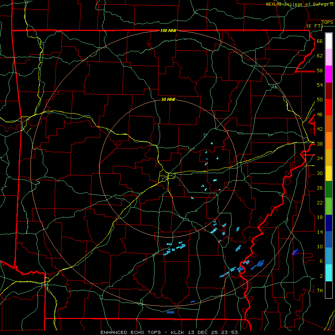Click the '2' legend value
This screenshot has width=335, height=335.
(x=321, y=276)
